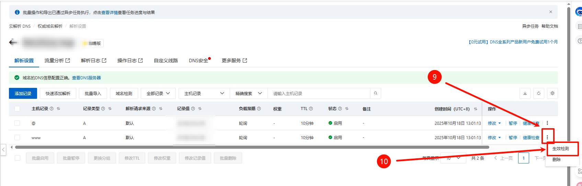This screenshot has height=186, width=582.
Task: Expand the 全部记录 dropdown
Action: (x=158, y=93)
